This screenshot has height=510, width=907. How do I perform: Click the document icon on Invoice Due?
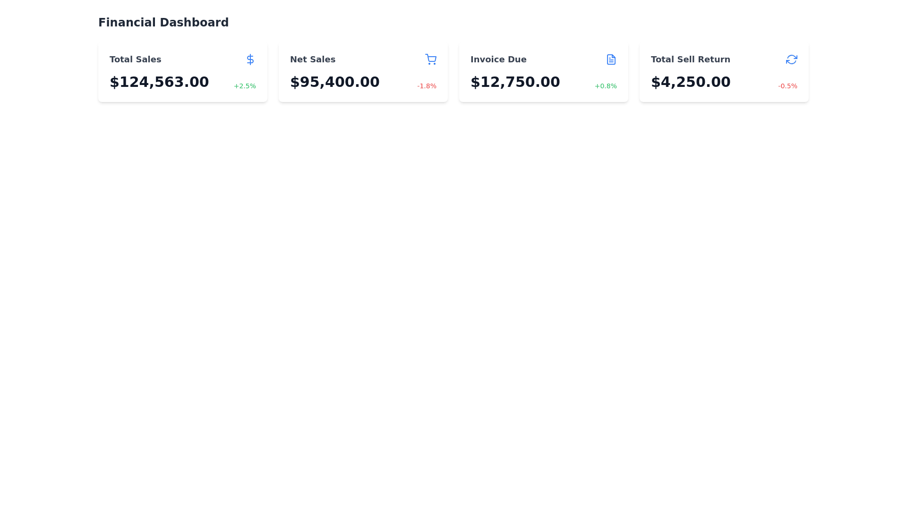pyautogui.click(x=611, y=59)
